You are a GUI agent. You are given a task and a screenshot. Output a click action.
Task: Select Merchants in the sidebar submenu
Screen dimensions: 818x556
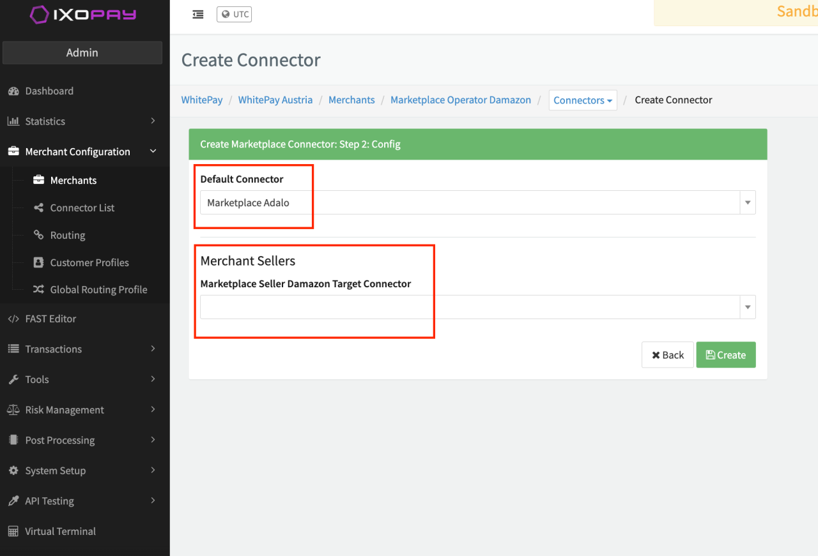coord(73,181)
